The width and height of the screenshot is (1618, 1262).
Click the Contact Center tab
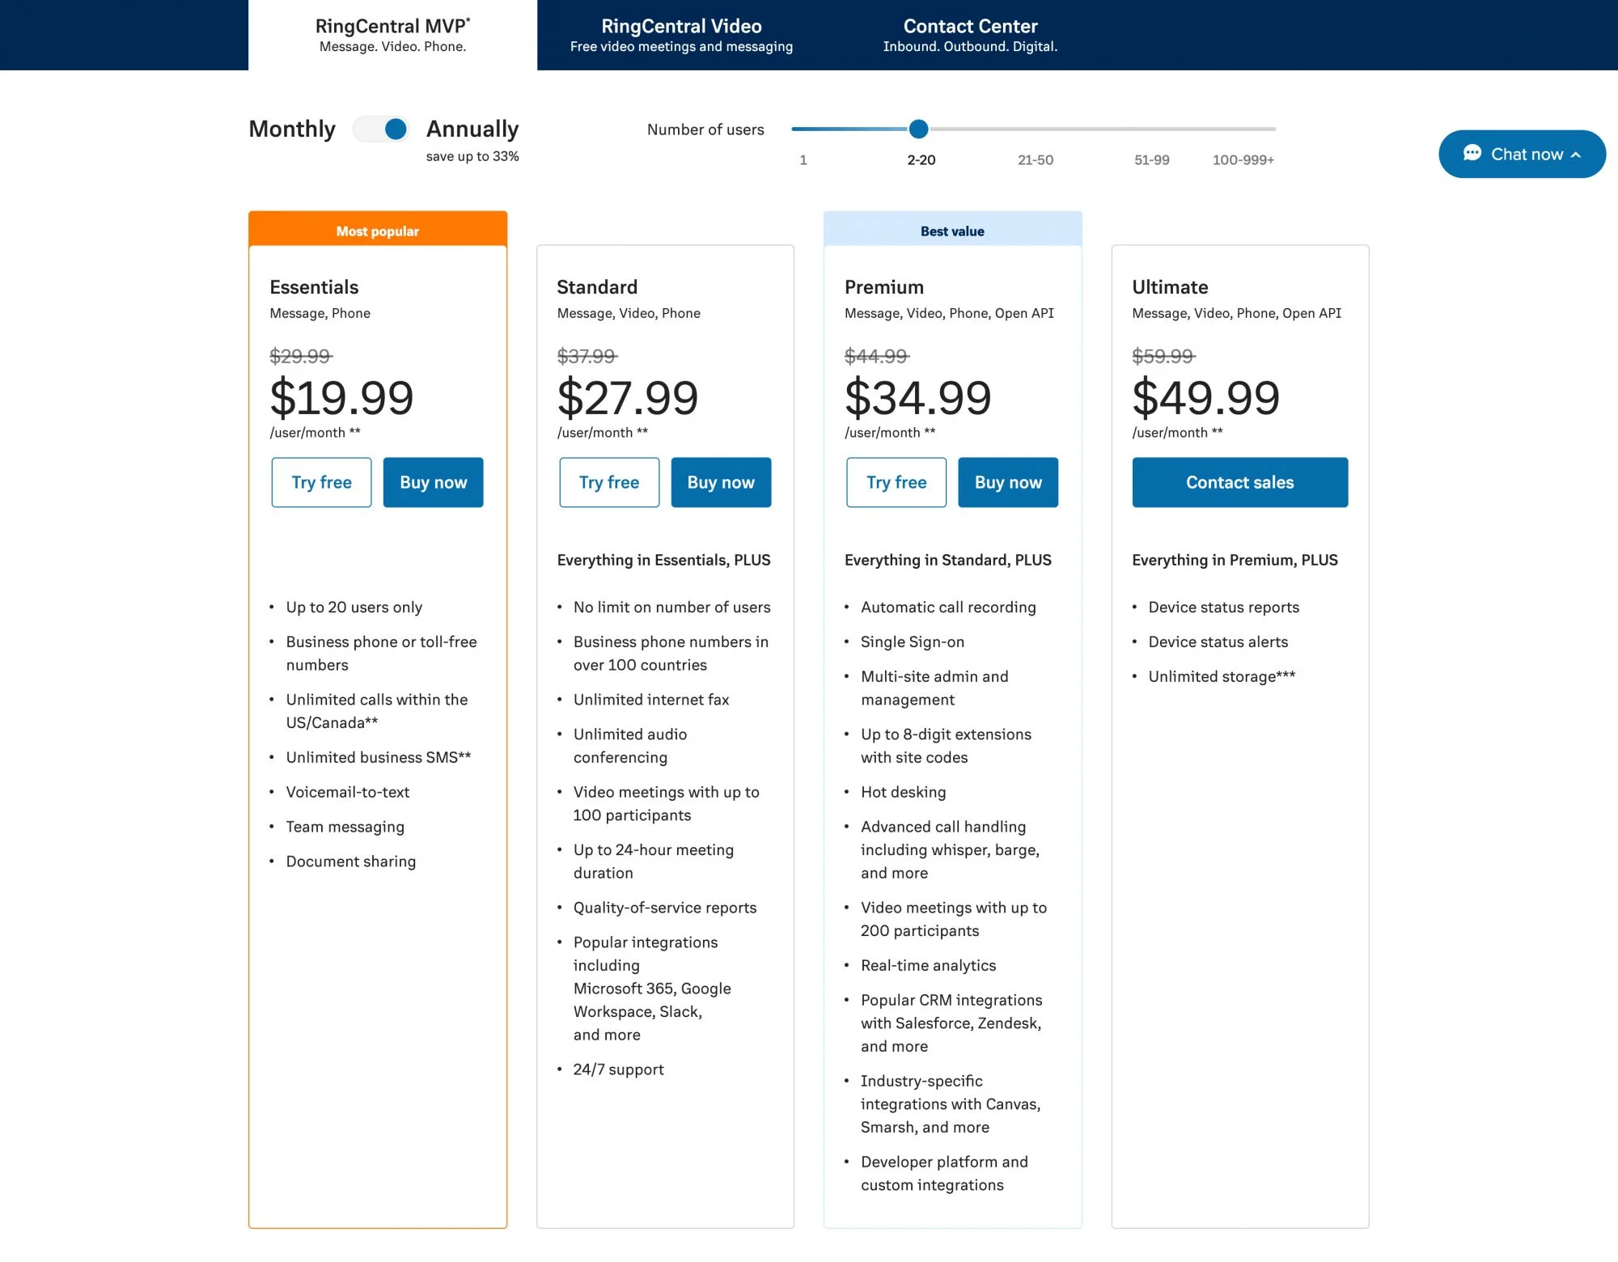pyautogui.click(x=971, y=36)
